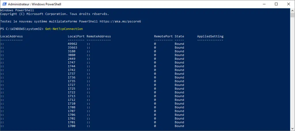Click the RemotePort column header
The width and height of the screenshot is (295, 131).
(x=163, y=36)
